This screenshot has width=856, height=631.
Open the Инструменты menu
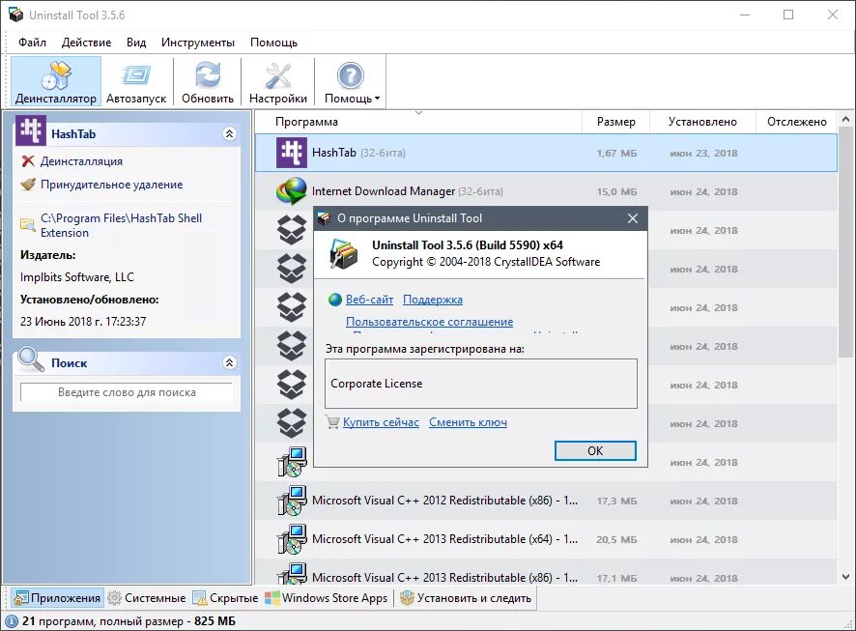coord(198,43)
